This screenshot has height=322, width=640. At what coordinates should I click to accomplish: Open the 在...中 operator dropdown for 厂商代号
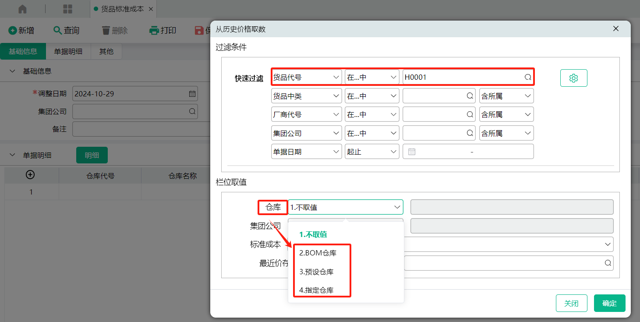[x=372, y=115]
